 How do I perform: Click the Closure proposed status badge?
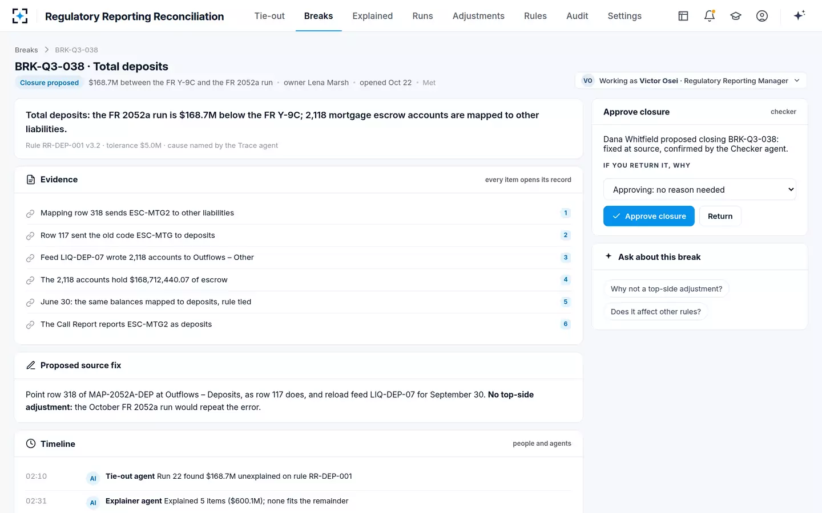tap(49, 83)
